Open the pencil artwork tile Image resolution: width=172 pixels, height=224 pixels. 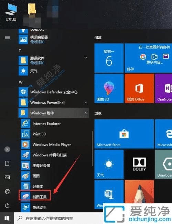[x=139, y=192]
